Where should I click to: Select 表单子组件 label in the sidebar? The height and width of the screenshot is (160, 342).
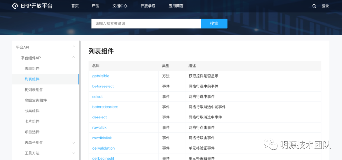point(34,143)
